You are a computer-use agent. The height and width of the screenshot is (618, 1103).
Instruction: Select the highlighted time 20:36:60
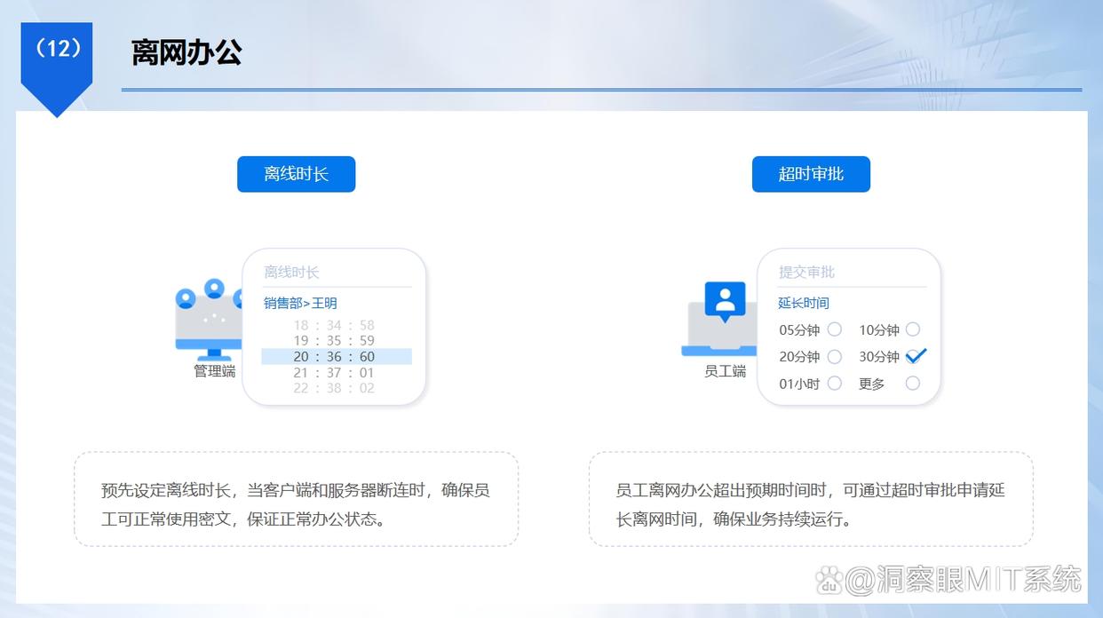pyautogui.click(x=336, y=356)
